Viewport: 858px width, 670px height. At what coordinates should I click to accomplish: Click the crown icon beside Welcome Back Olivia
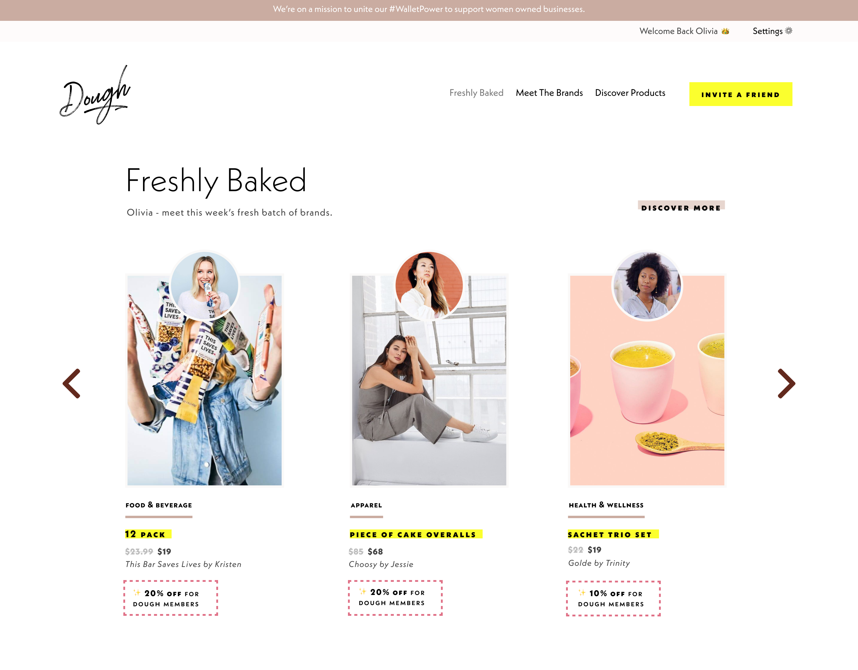(725, 31)
